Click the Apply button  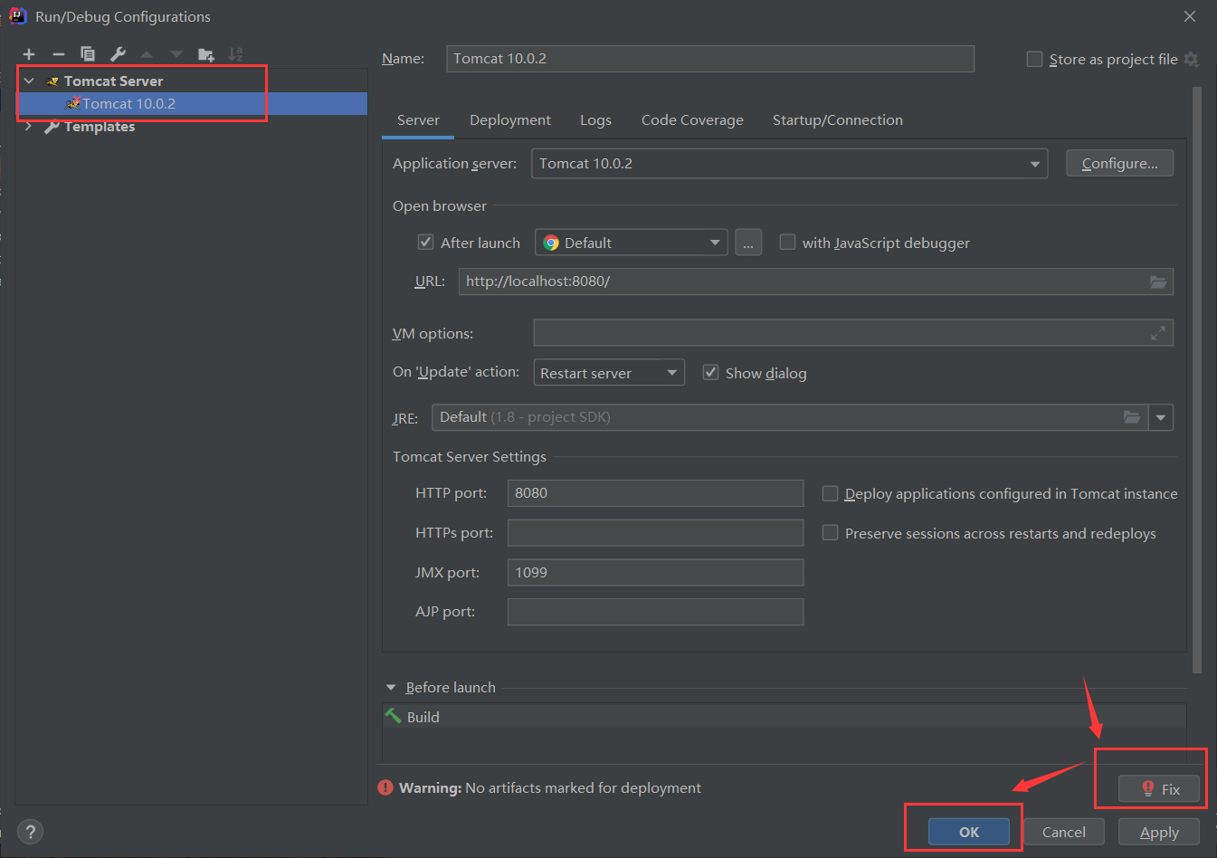coord(1159,832)
